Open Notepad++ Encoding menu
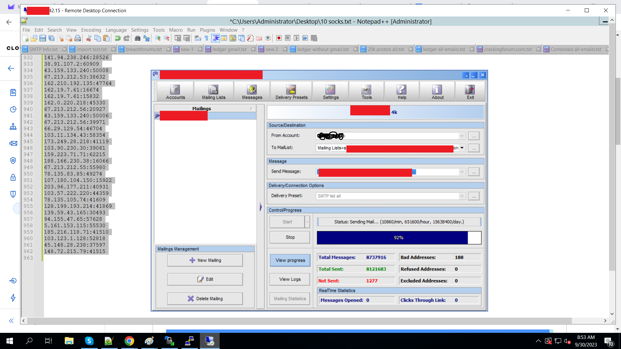 click(x=91, y=30)
